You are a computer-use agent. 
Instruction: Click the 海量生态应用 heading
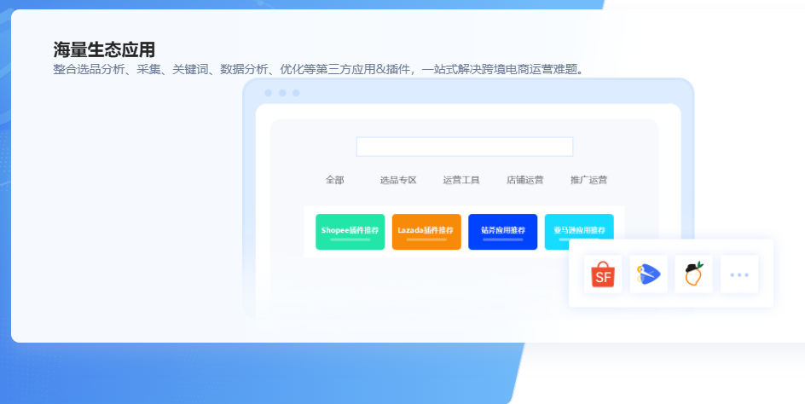pos(104,50)
